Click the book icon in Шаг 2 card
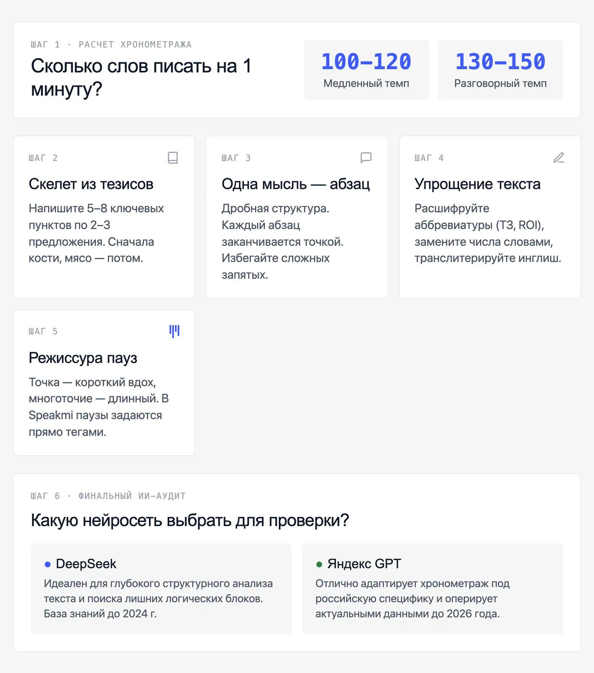Screen dimensions: 594x673 (x=173, y=158)
